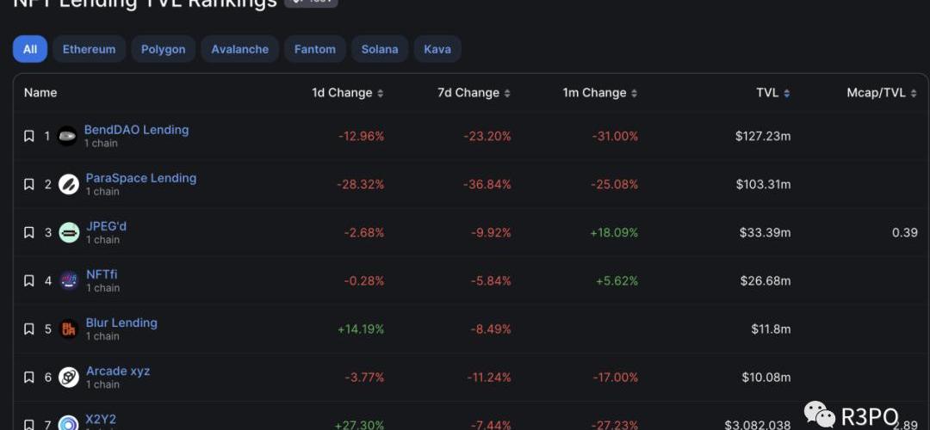The height and width of the screenshot is (430, 930).
Task: Sort by Mcap/TVL column
Action: pos(881,93)
